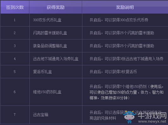168x125 pixels.
Task: Select sign-in count 6 cell
Action: (15, 92)
